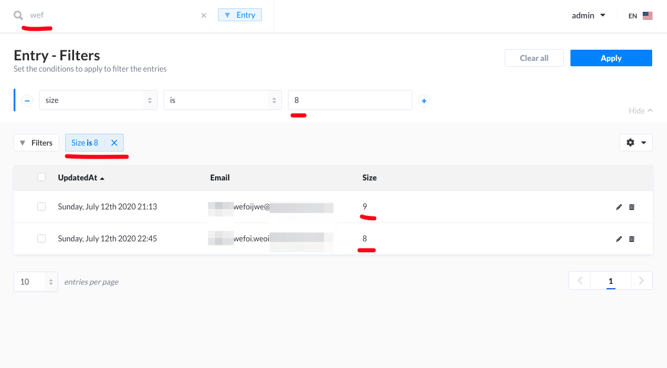Remove the 'Size is 8' filter chip
The image size is (667, 368).
pos(114,142)
